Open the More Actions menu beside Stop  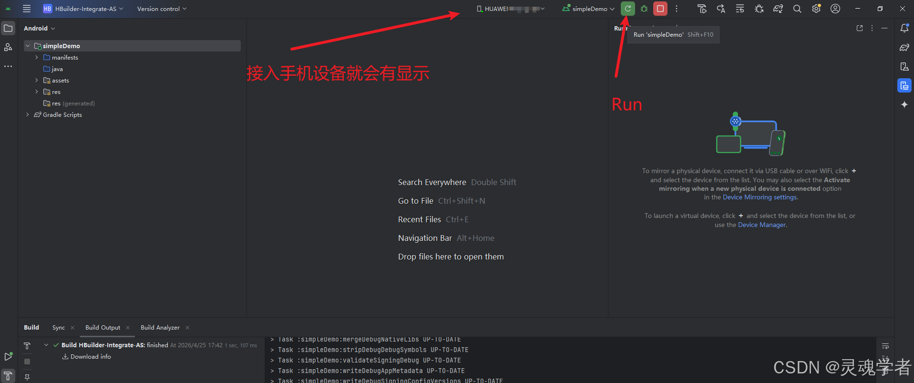click(677, 9)
